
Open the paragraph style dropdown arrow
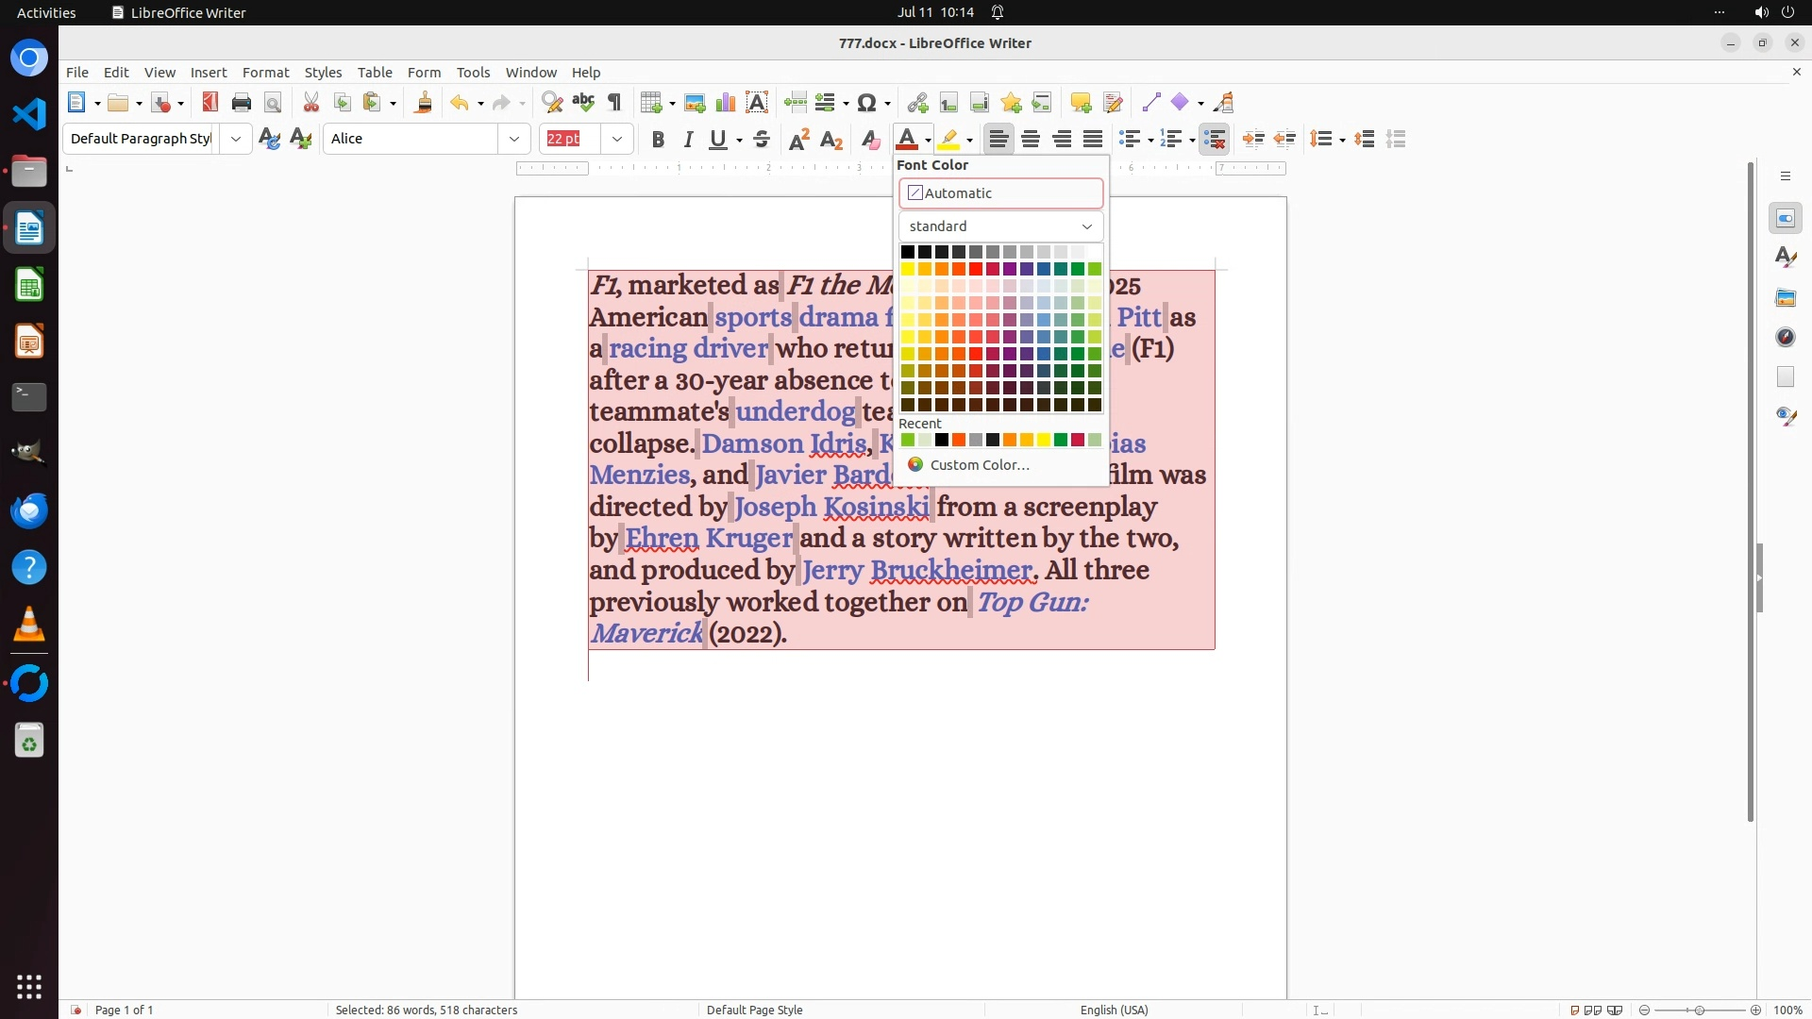pyautogui.click(x=236, y=140)
